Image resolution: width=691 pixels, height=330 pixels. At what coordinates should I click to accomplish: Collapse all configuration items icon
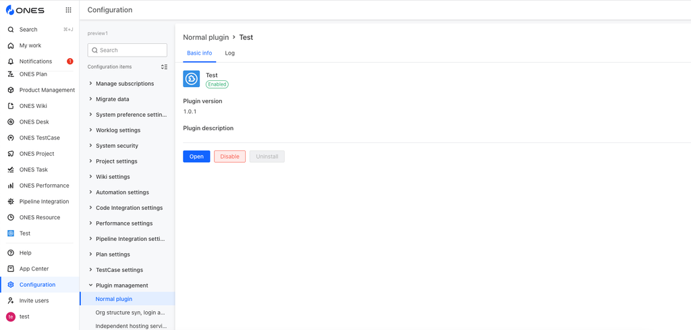(164, 67)
